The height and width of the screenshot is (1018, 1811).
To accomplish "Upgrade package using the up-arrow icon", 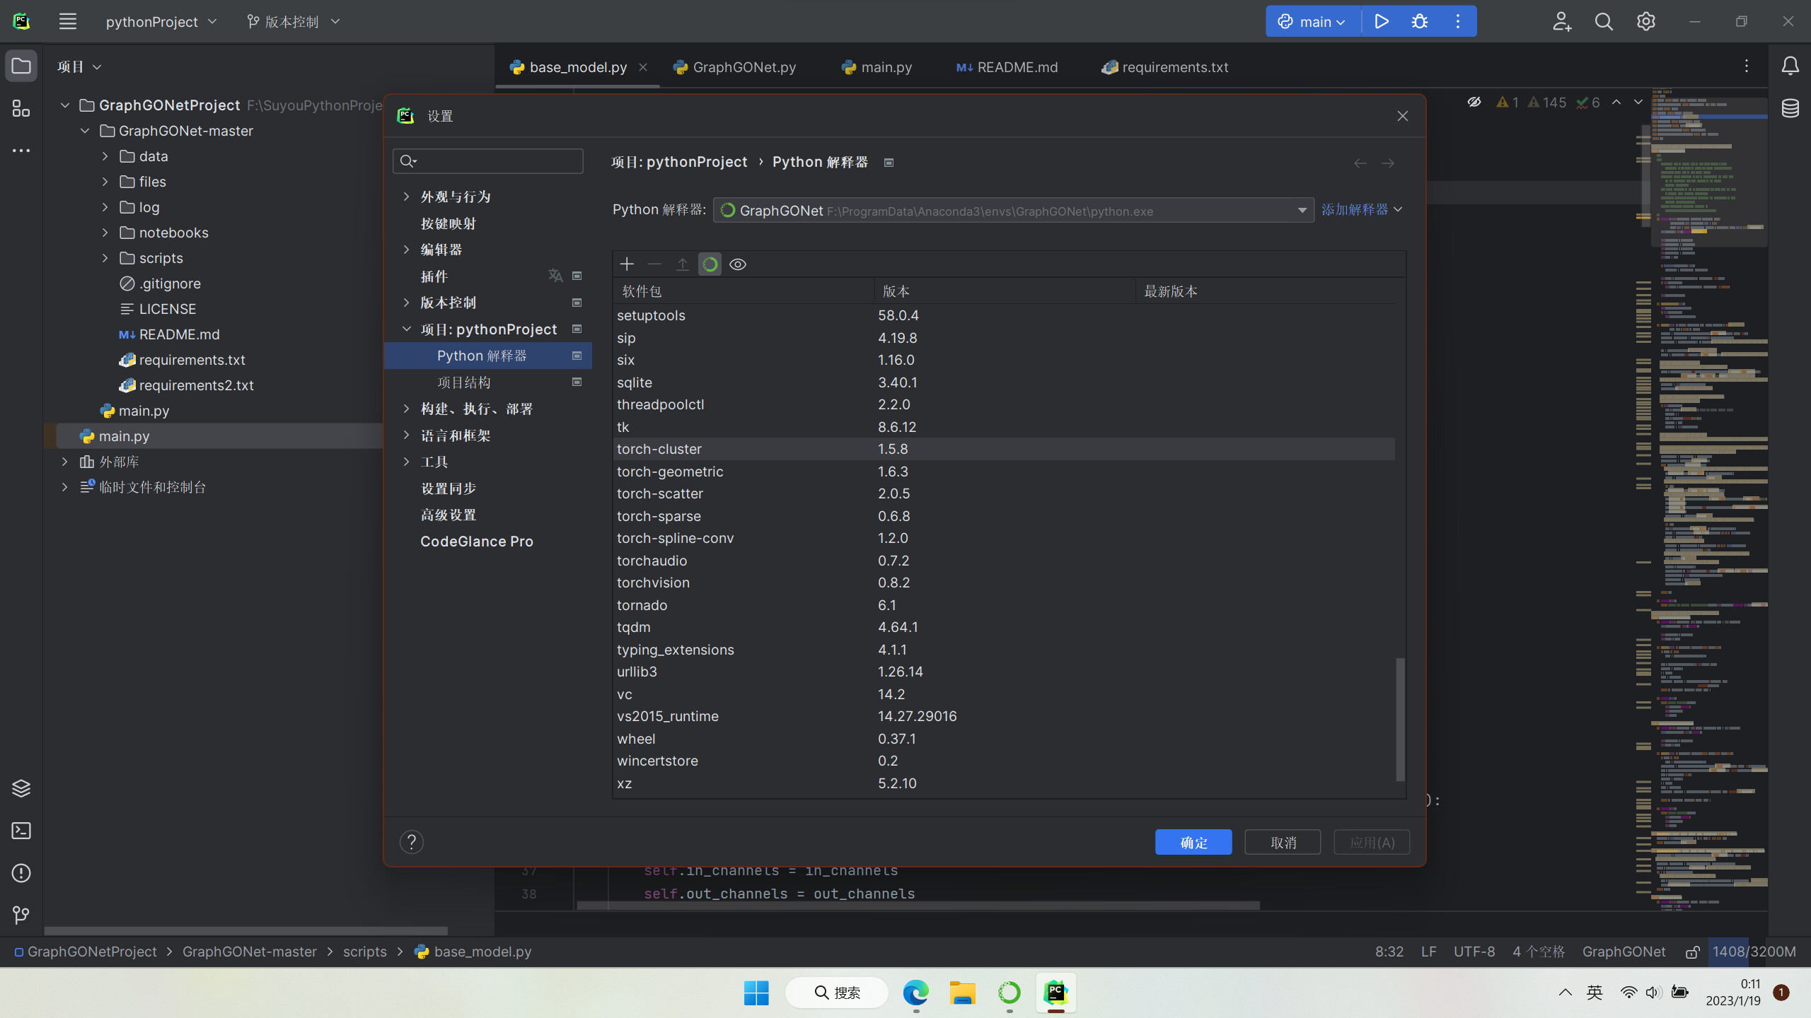I will [681, 264].
